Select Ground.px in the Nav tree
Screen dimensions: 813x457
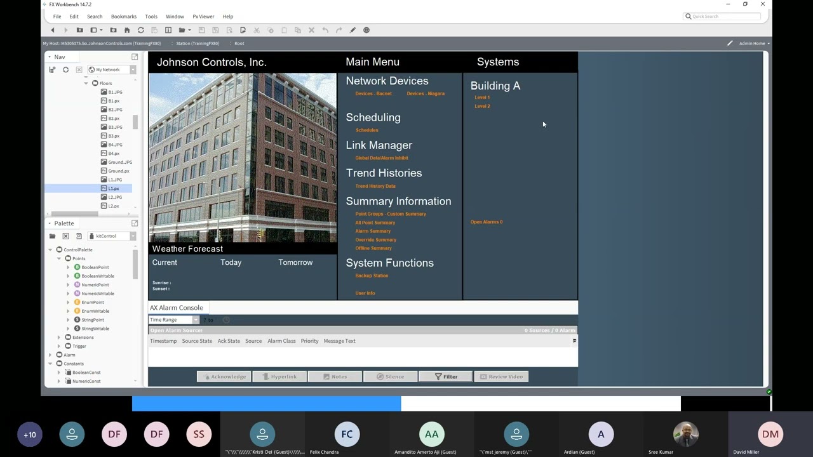[119, 171]
